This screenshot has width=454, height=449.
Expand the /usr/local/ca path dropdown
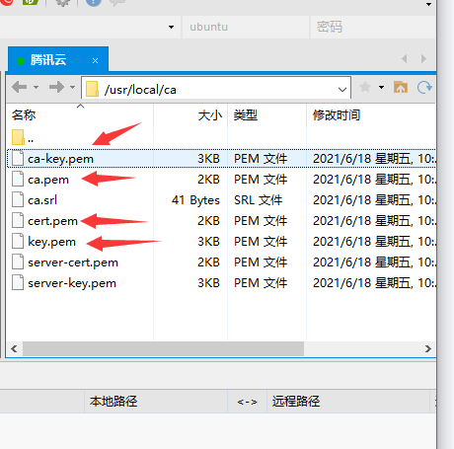tap(342, 89)
